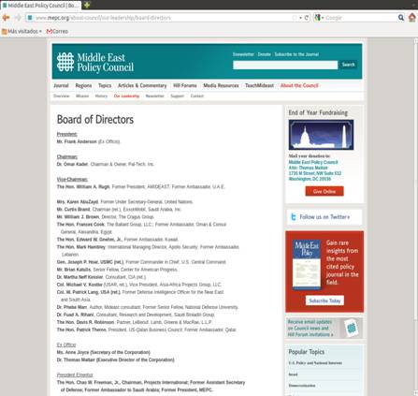Click Subscribe to the Journal link
418x396 pixels.
pyautogui.click(x=296, y=54)
